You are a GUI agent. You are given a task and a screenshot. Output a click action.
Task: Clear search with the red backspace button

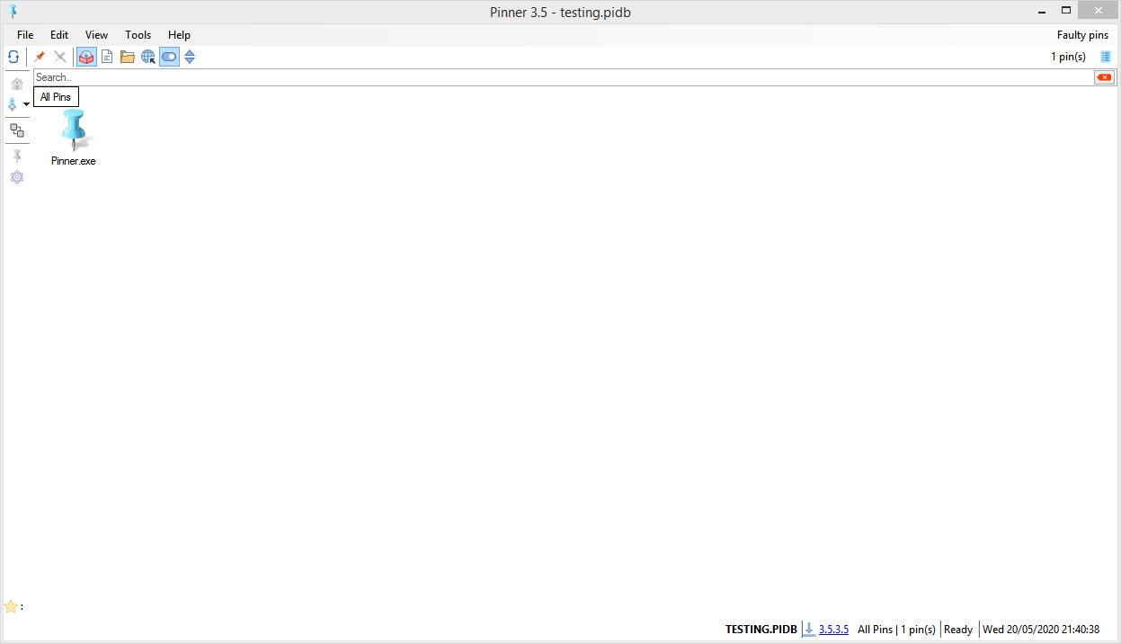tap(1104, 77)
